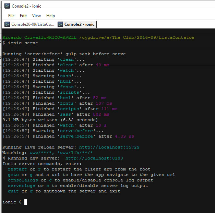Click the cursor at the ionic $ prompt
Screen dimensions: 215x213
click(26, 202)
